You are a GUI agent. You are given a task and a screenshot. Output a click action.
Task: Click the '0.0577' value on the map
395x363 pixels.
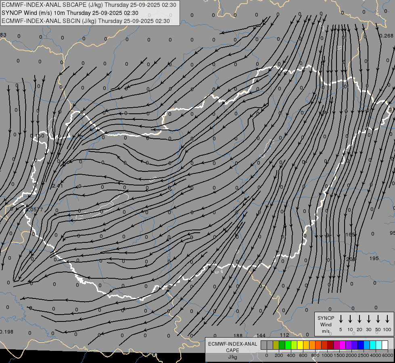point(35,210)
